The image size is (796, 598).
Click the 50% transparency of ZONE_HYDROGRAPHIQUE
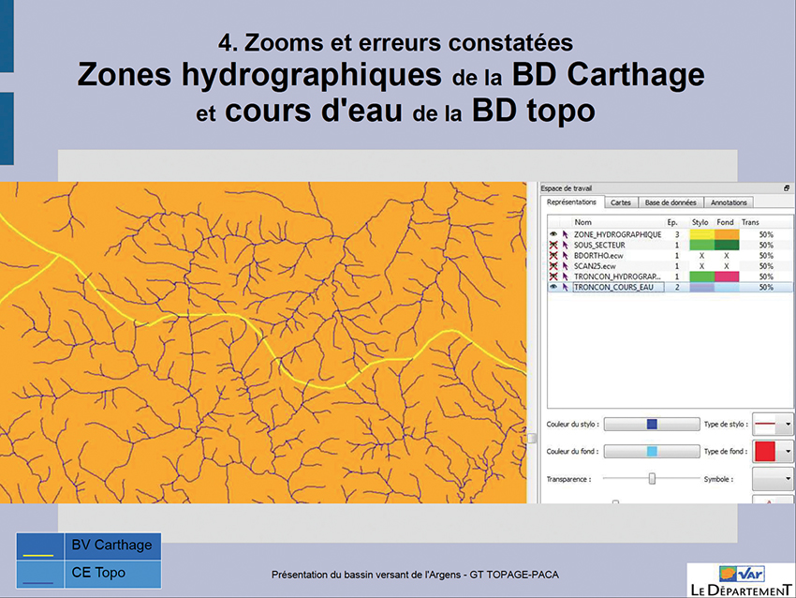(766, 234)
